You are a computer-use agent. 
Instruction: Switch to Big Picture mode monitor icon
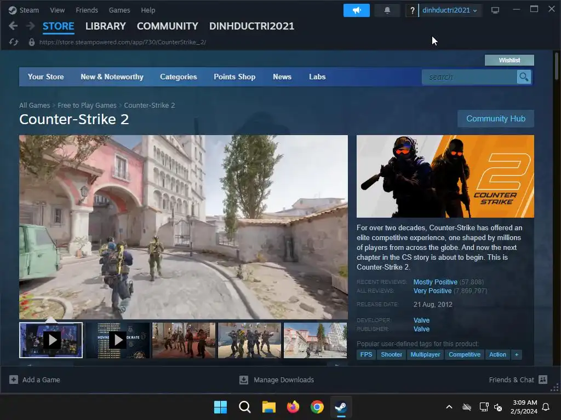click(495, 10)
